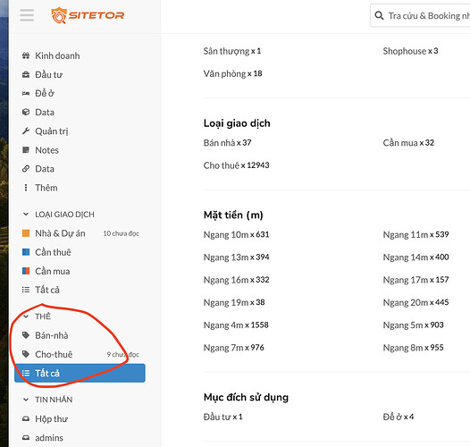Click the Data link icon
Image resolution: width=470 pixels, height=447 pixels.
pos(26,169)
